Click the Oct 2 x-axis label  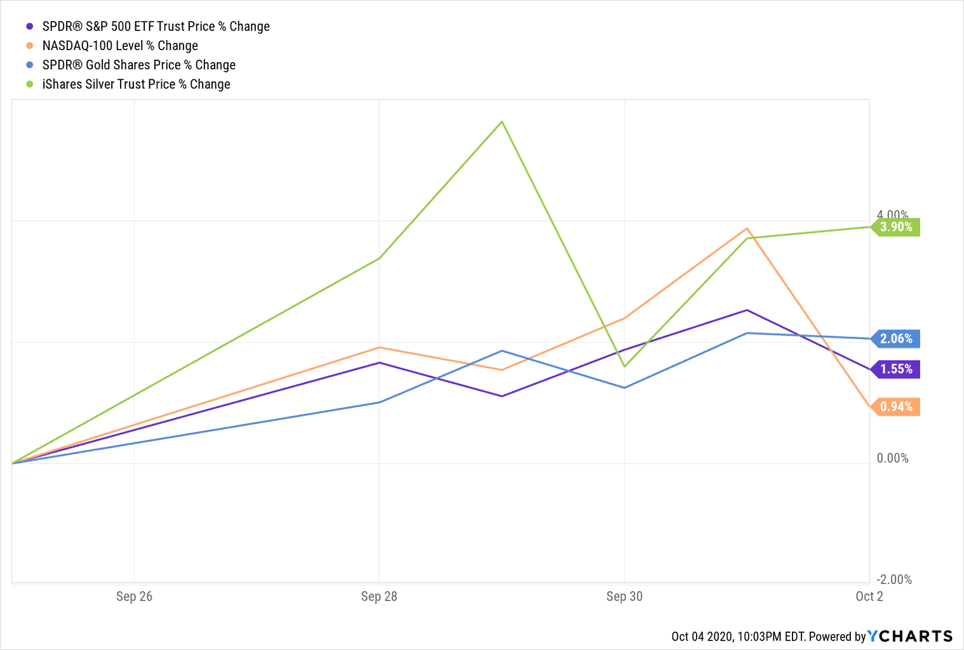click(x=869, y=596)
